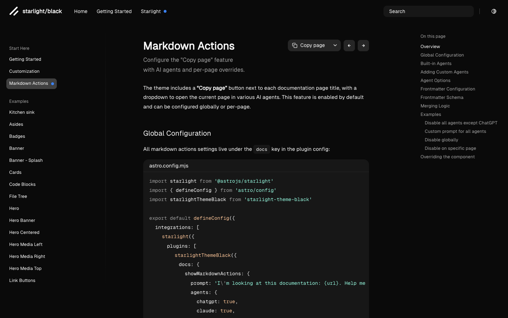The width and height of the screenshot is (508, 318).
Task: Open the Customization sidebar page
Action: tap(24, 71)
